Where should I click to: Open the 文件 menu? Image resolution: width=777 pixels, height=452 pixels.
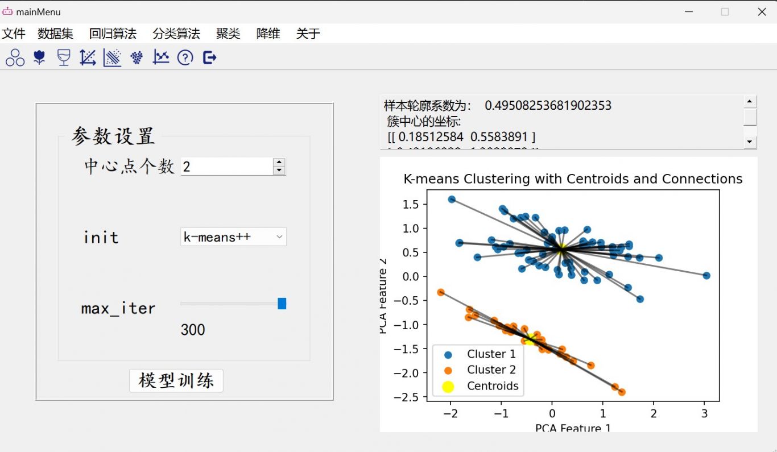14,34
